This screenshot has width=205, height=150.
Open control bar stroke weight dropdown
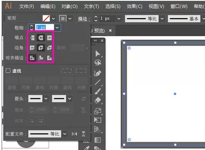[x=119, y=19]
